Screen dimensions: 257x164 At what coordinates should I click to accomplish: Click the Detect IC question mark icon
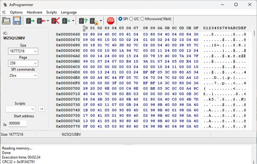pyautogui.click(x=83, y=21)
